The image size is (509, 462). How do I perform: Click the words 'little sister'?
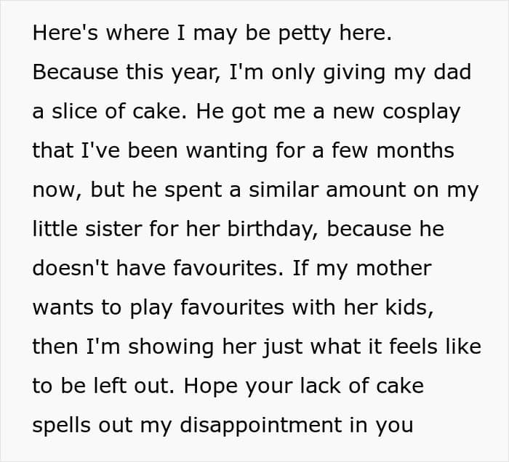point(88,229)
